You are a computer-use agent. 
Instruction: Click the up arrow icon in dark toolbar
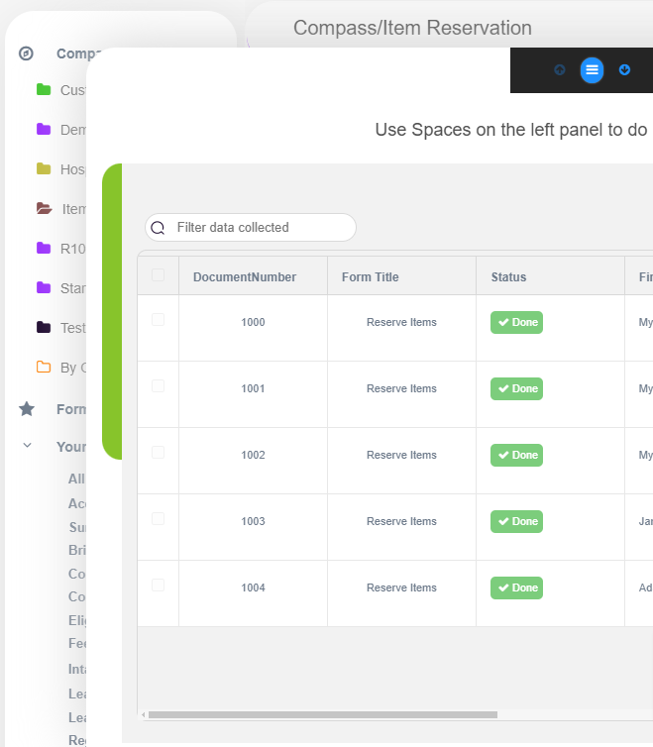pyautogui.click(x=560, y=69)
